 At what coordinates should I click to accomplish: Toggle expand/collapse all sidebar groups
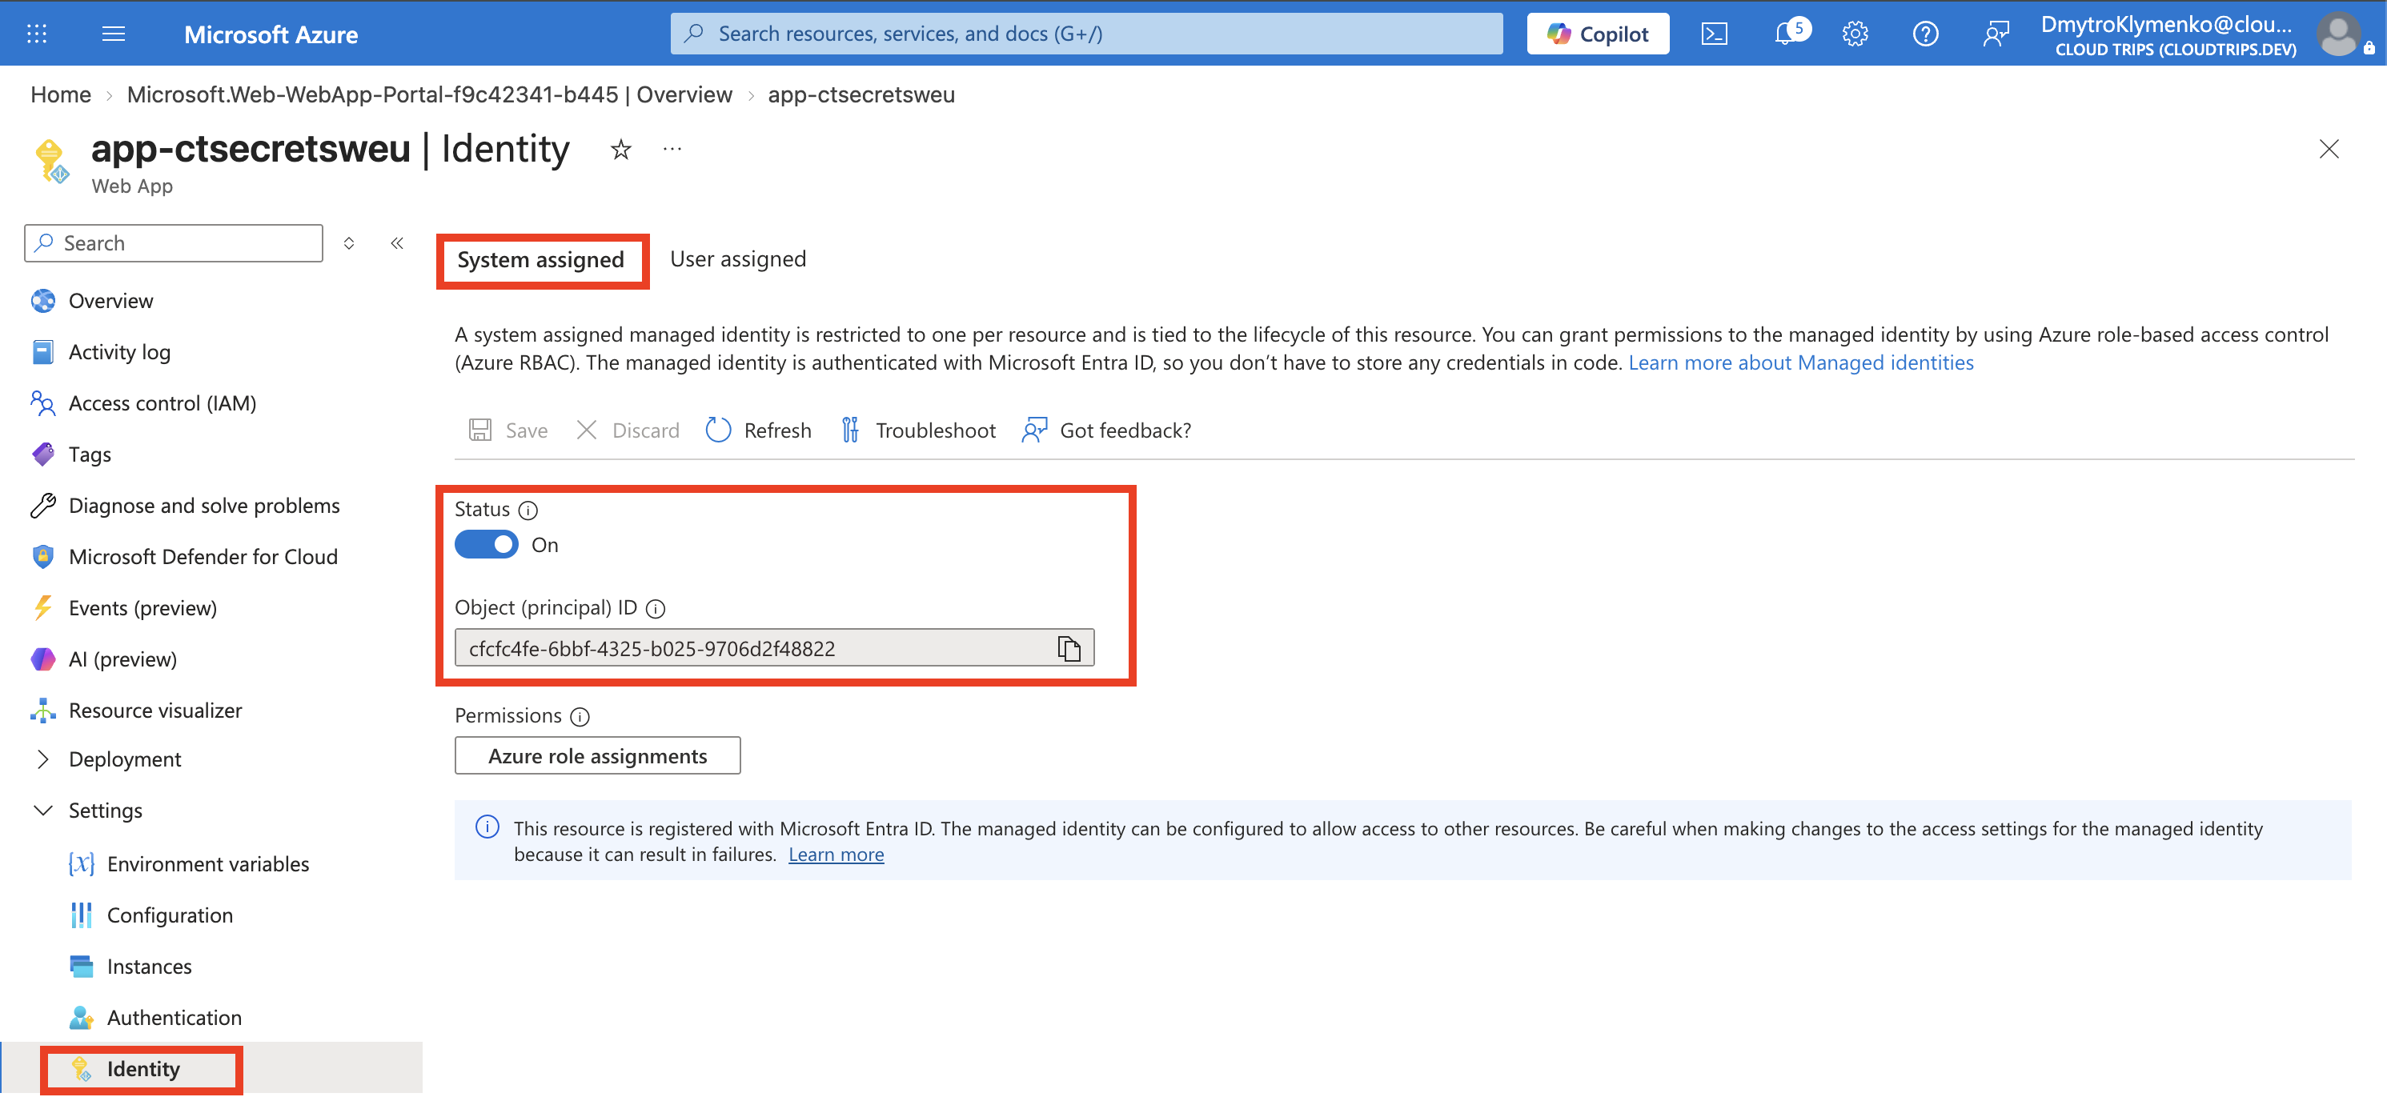point(348,242)
